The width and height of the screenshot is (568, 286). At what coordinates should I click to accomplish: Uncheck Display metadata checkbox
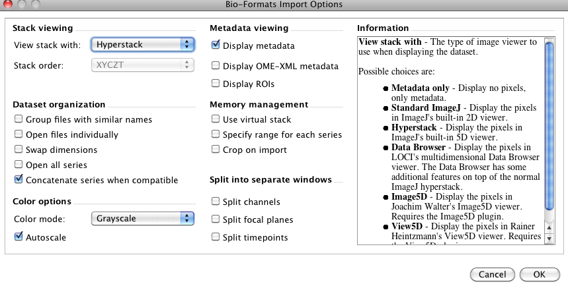[x=216, y=45]
